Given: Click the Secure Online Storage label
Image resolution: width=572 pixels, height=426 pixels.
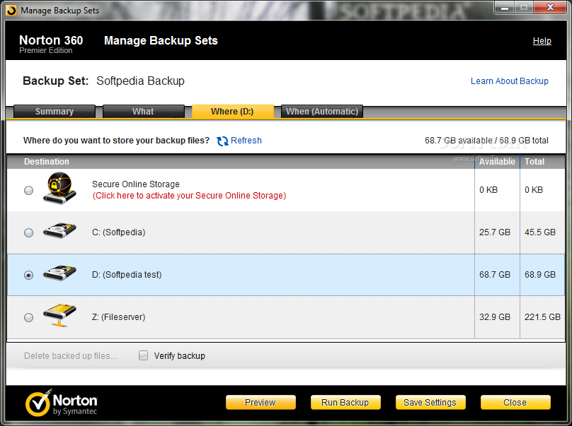Looking at the screenshot, I should pyautogui.click(x=136, y=184).
